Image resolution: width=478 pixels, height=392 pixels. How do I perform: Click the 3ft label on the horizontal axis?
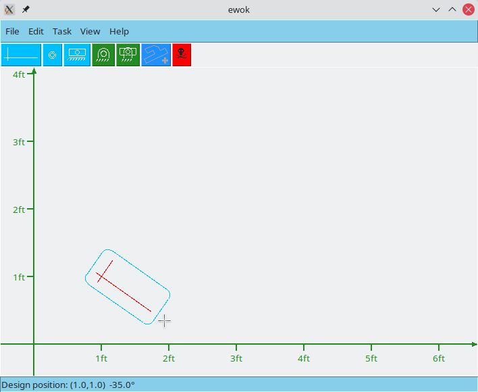pyautogui.click(x=236, y=358)
